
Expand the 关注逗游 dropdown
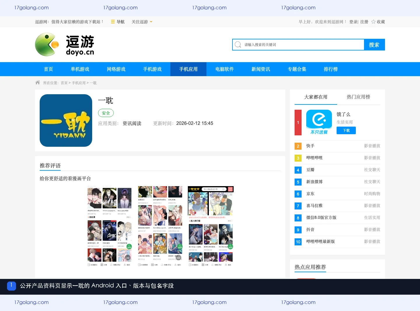[x=142, y=22]
